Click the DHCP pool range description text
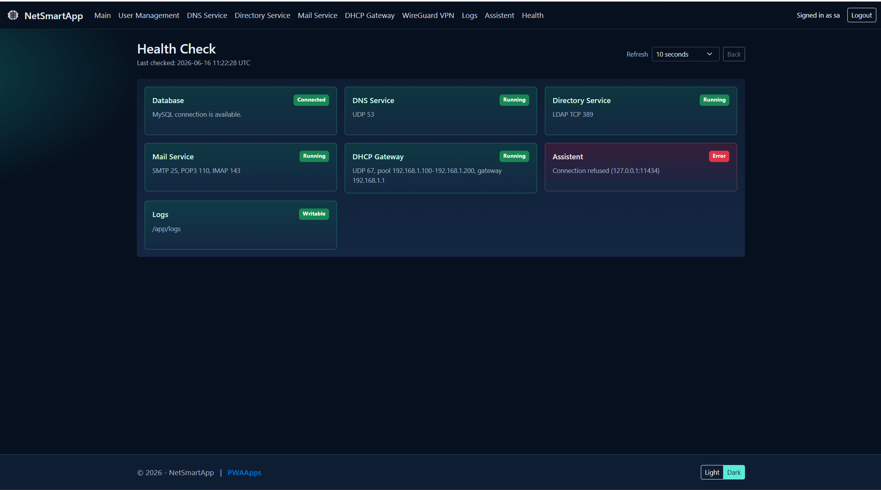Image resolution: width=881 pixels, height=490 pixels. pos(427,175)
